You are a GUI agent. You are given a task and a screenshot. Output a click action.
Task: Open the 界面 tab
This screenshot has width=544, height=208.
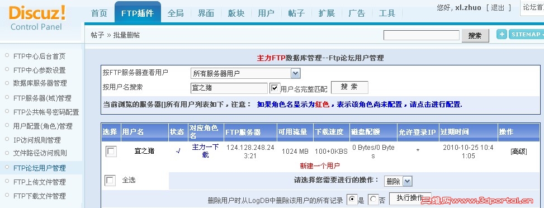206,13
